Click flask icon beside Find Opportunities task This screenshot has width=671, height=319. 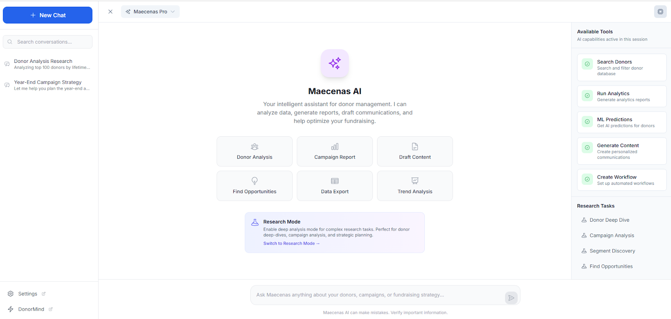coord(584,267)
